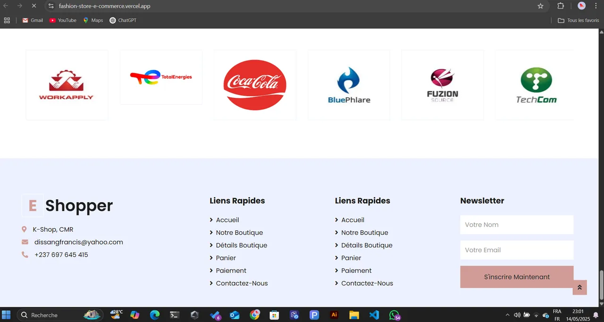Image resolution: width=604 pixels, height=322 pixels.
Task: Open the browser extensions puzzle icon
Action: coord(561,6)
